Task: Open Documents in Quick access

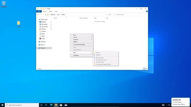Action: click(44, 26)
